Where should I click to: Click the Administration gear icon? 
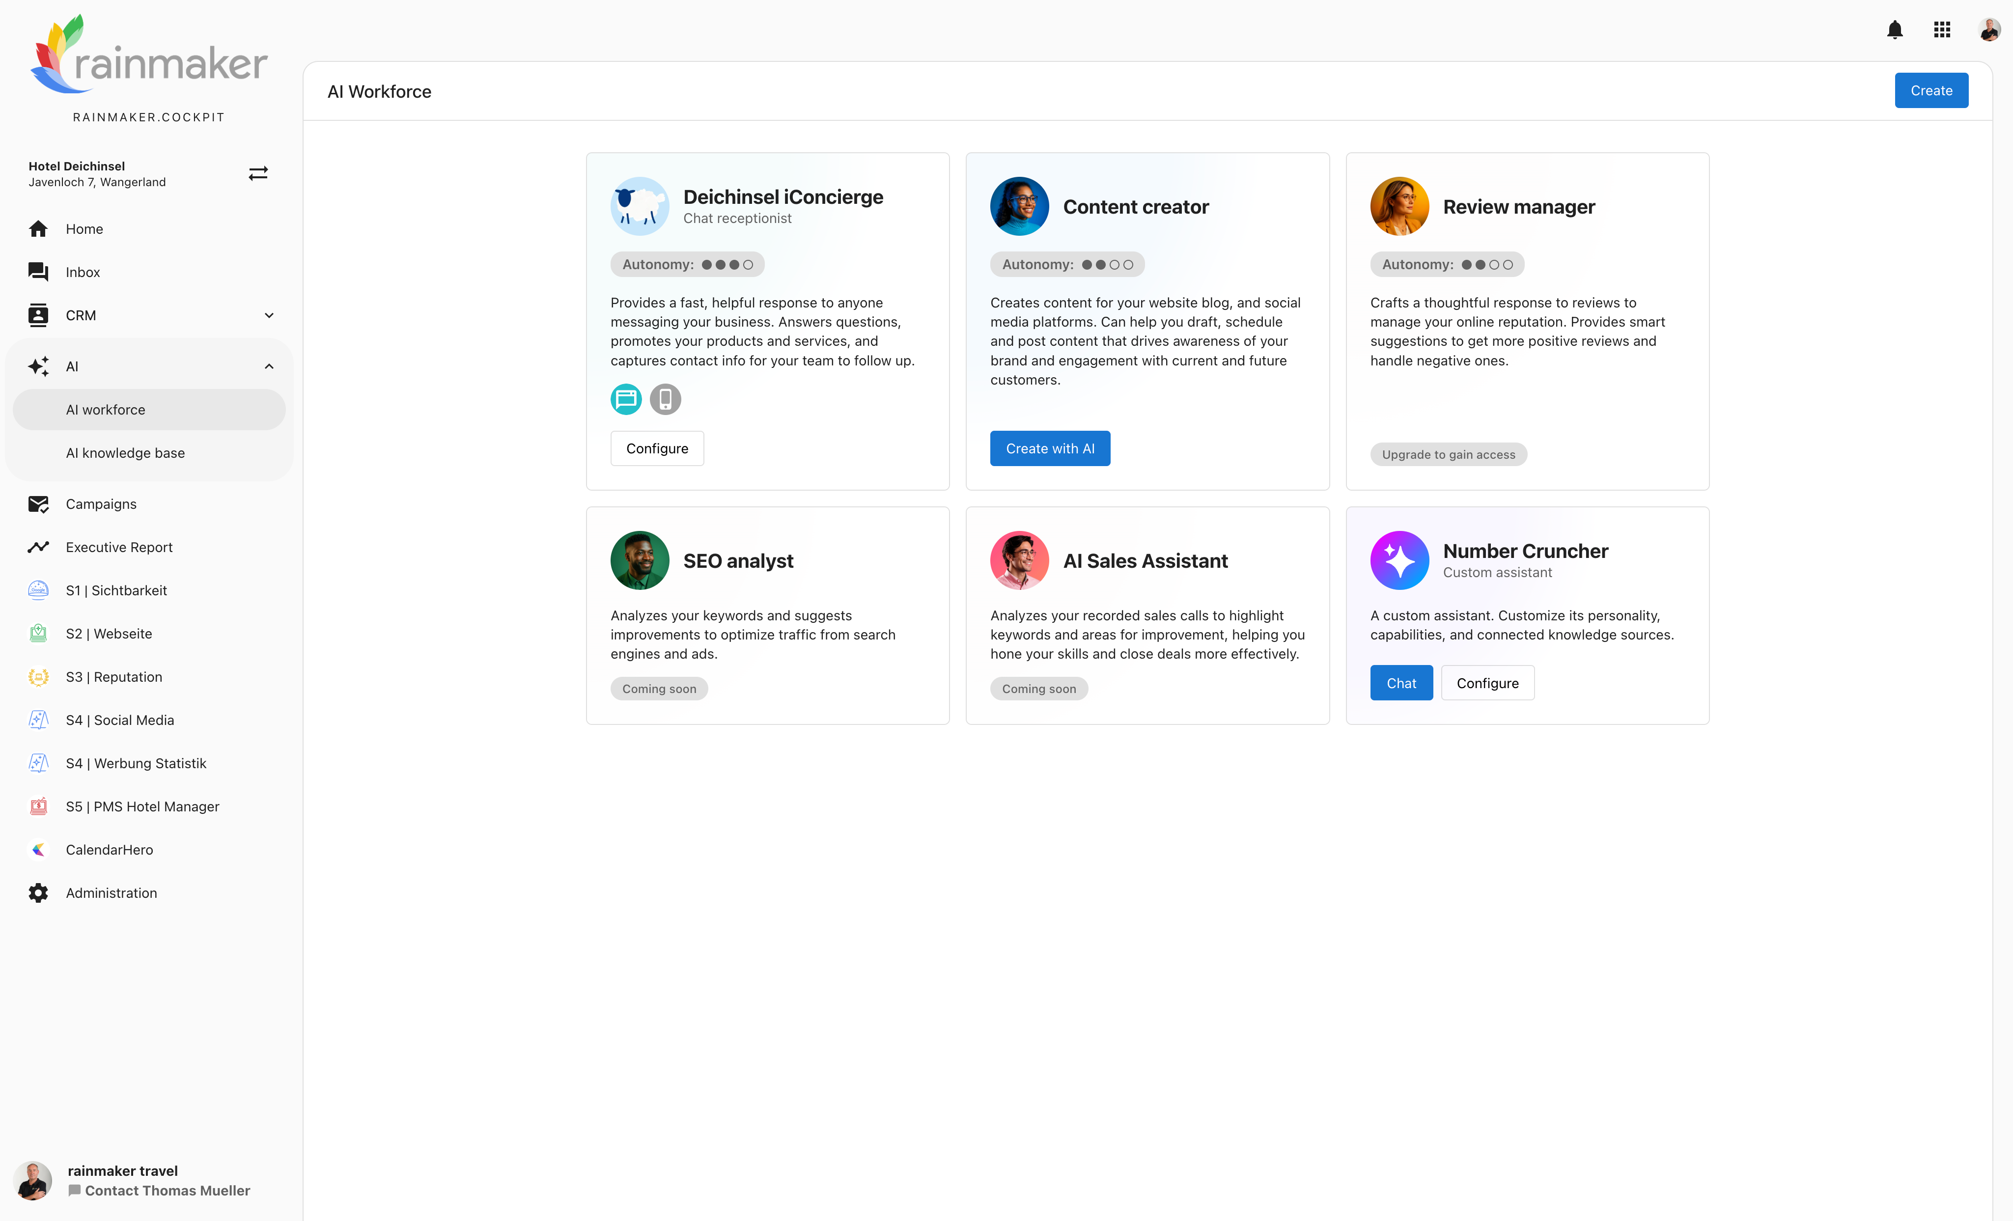[x=38, y=893]
